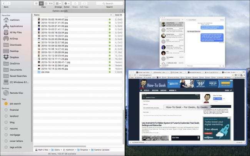Sort files by the Name column header
The image size is (250, 156).
[37, 15]
